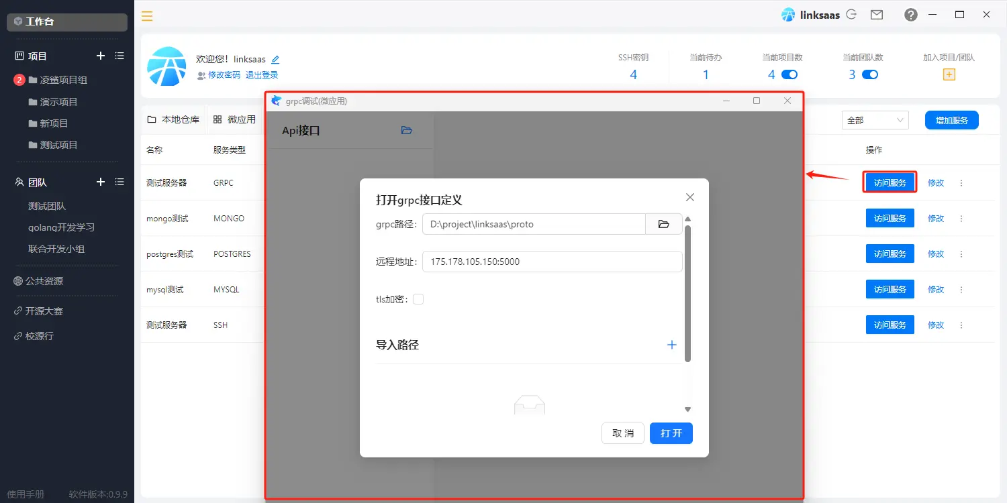Open the team list view icon
Viewport: 1007px width, 503px height.
click(x=119, y=182)
